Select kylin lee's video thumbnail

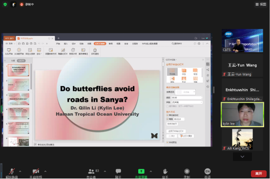click(242, 114)
